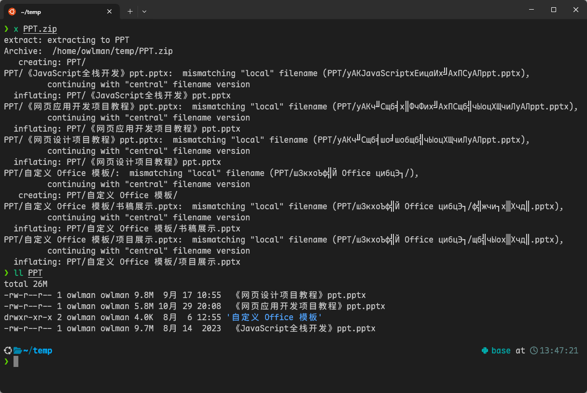Click the text "extract: extracting to PPT"
The image size is (587, 393).
(67, 40)
